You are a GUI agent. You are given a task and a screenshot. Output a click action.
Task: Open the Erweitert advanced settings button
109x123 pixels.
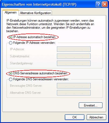[x=91, y=105]
